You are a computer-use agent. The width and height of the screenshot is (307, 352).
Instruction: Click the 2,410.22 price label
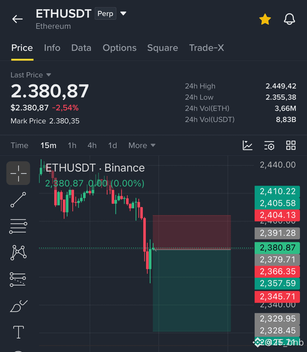click(277, 192)
